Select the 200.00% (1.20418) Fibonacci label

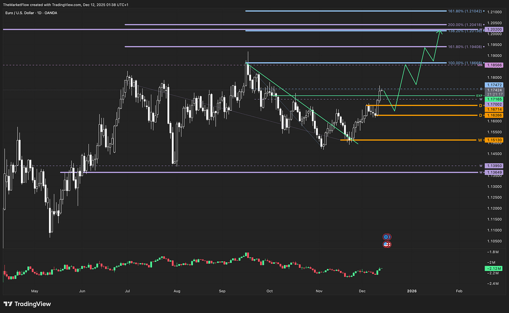coord(465,25)
